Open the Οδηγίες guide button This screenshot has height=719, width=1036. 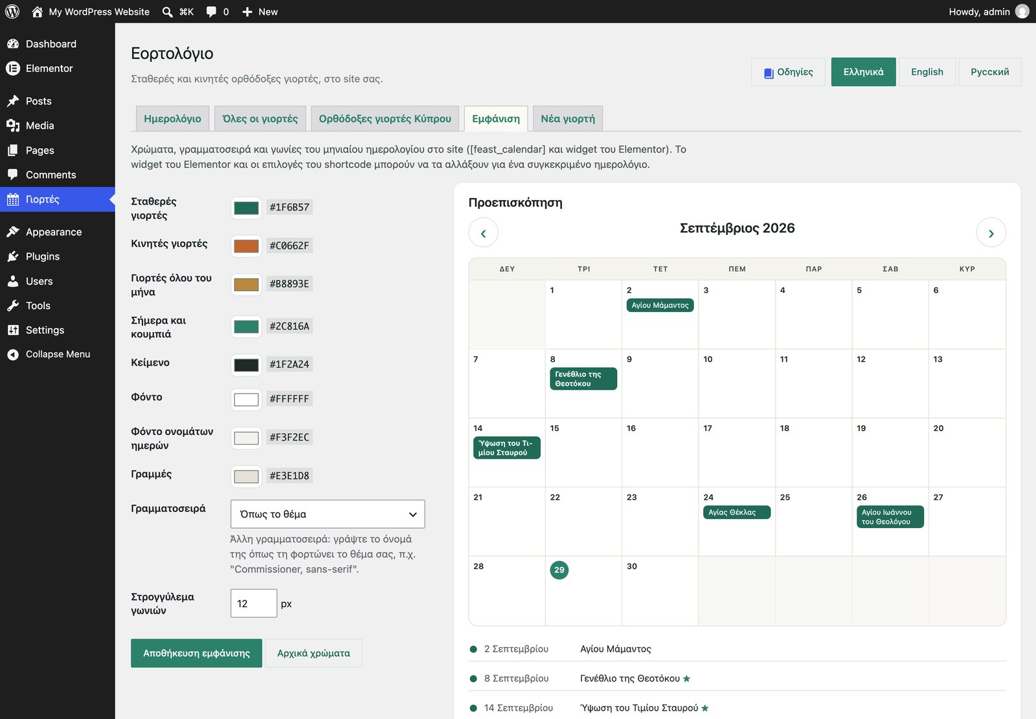(788, 72)
